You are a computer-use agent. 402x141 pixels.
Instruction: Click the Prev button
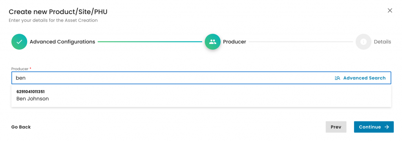[336, 127]
